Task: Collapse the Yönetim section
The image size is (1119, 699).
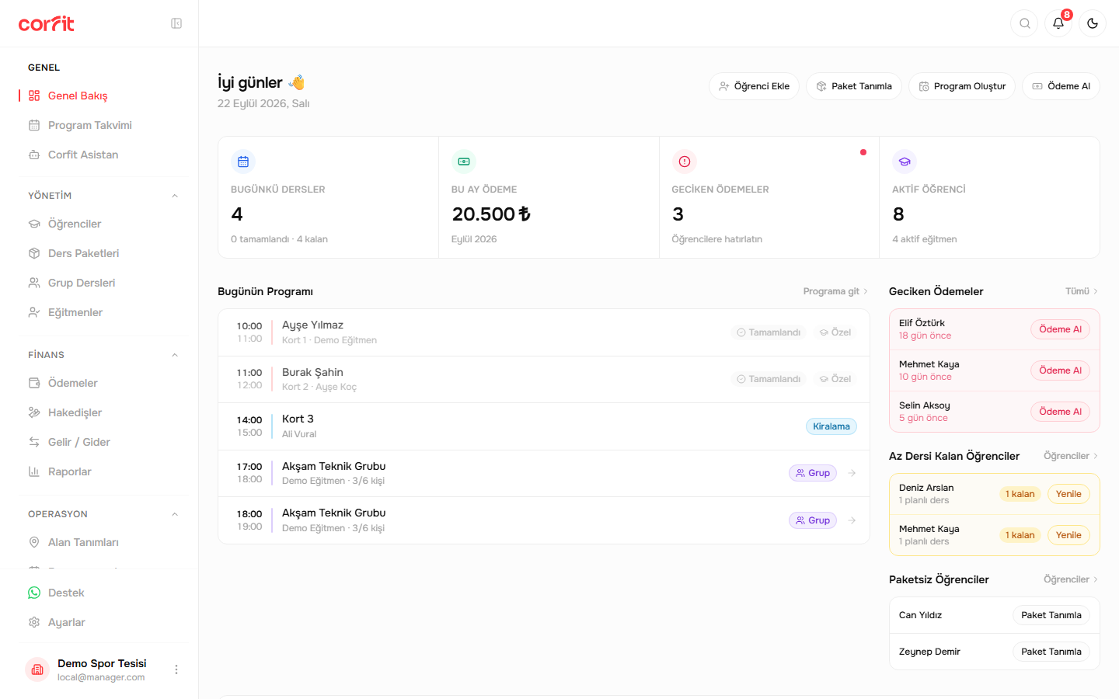Action: (x=175, y=196)
